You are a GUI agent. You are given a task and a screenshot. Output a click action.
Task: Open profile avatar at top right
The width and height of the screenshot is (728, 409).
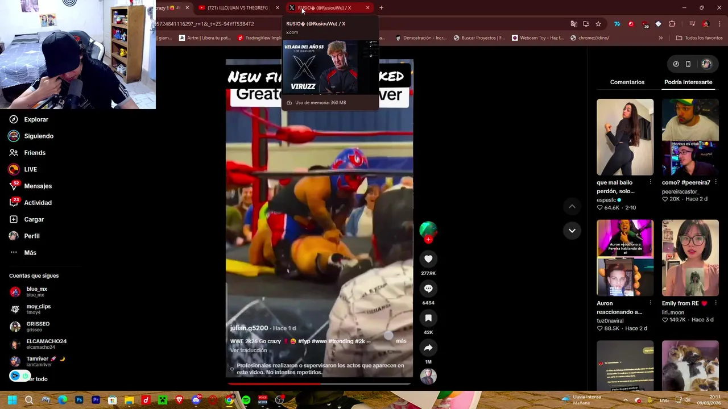pos(706,64)
